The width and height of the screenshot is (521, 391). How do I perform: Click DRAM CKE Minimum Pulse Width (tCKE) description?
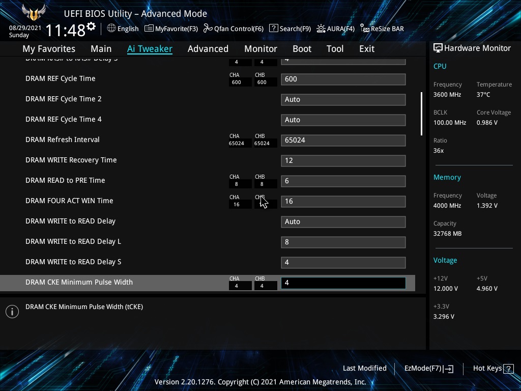84,307
